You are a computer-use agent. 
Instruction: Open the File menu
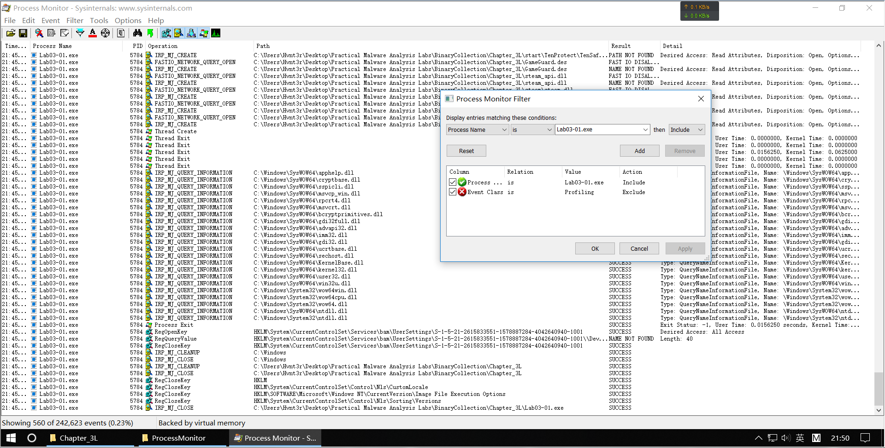click(10, 21)
